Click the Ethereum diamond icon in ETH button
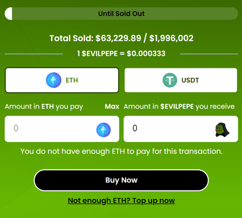242x218 pixels. (x=54, y=80)
